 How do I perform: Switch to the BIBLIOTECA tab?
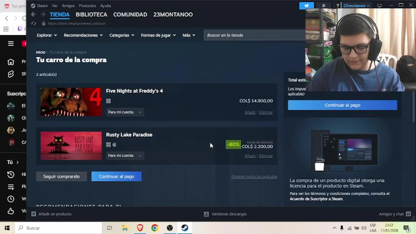click(91, 15)
